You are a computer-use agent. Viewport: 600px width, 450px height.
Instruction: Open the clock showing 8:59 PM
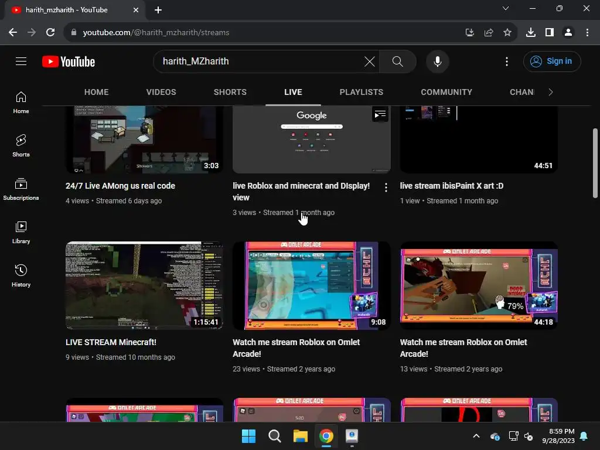(x=558, y=436)
